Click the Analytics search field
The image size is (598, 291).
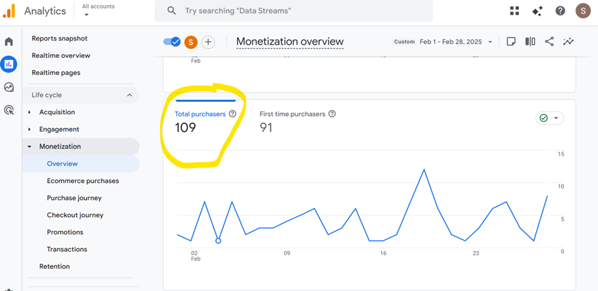pyautogui.click(x=294, y=11)
